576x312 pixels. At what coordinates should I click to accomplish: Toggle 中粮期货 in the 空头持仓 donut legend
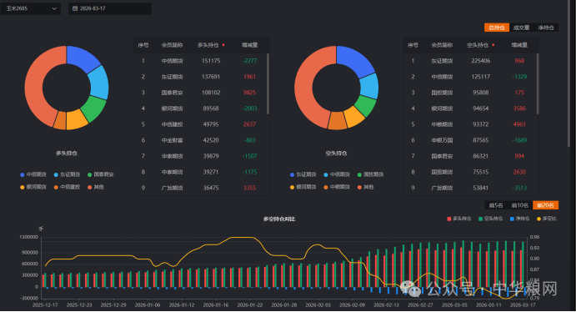(x=337, y=187)
